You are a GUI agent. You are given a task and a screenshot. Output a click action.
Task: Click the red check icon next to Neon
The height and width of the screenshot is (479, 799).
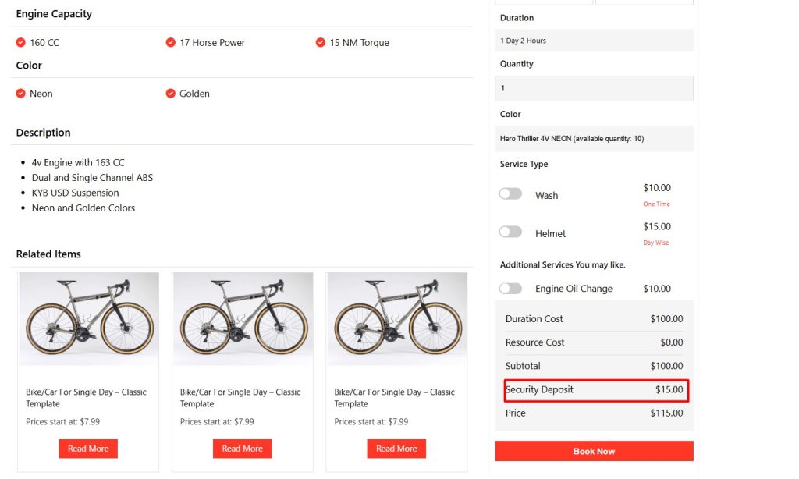(x=20, y=94)
